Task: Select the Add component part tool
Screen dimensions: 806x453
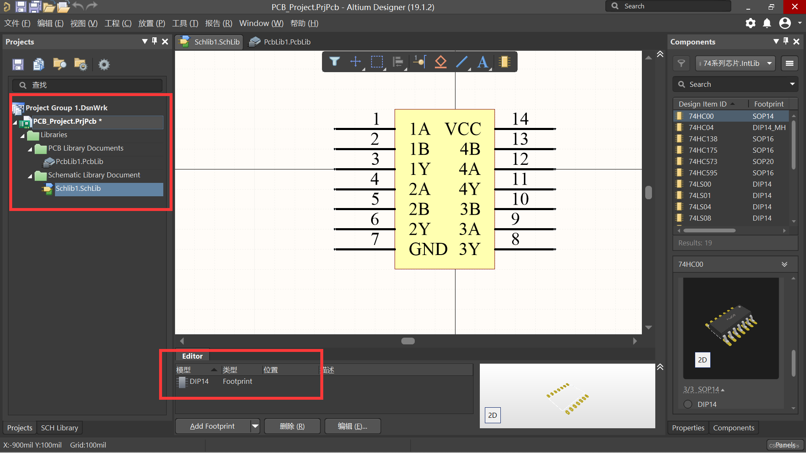Action: click(x=504, y=62)
